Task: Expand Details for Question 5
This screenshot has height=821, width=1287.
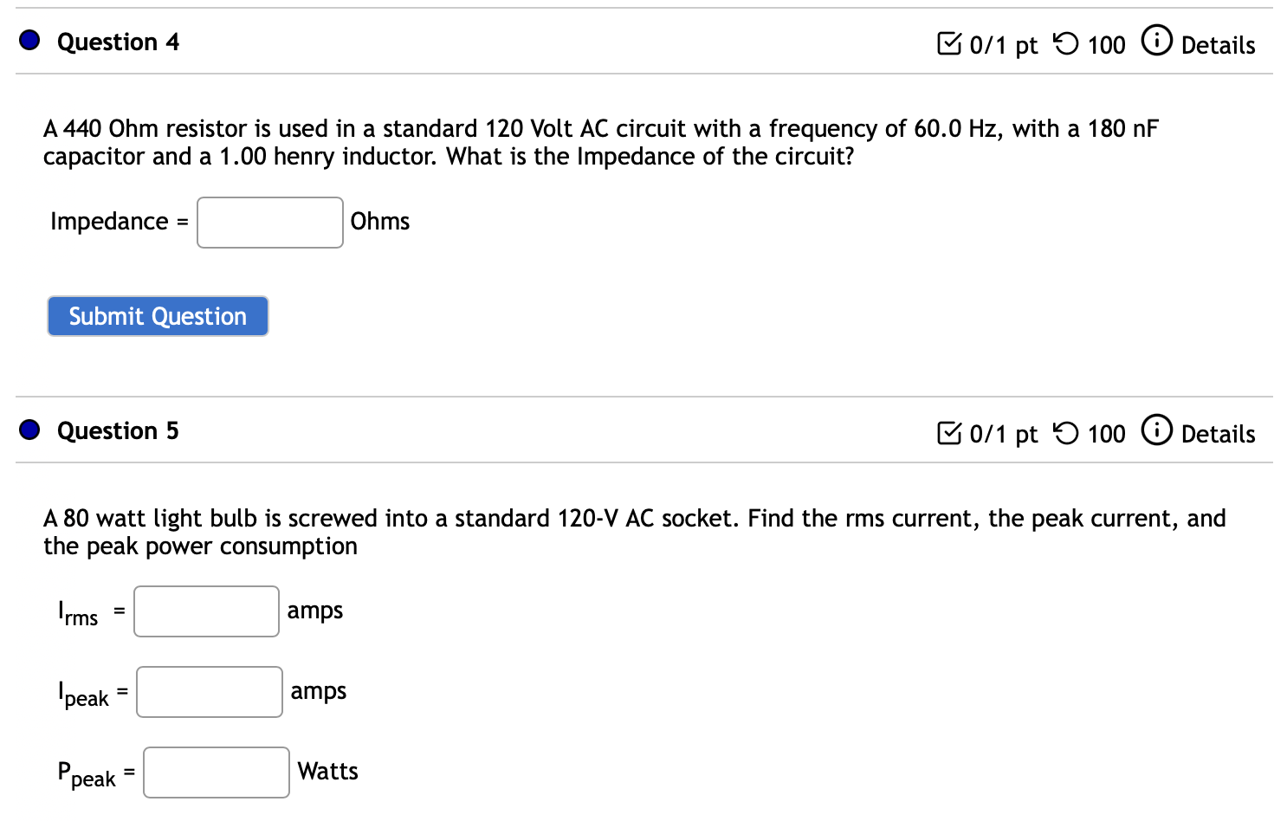Action: (1219, 435)
